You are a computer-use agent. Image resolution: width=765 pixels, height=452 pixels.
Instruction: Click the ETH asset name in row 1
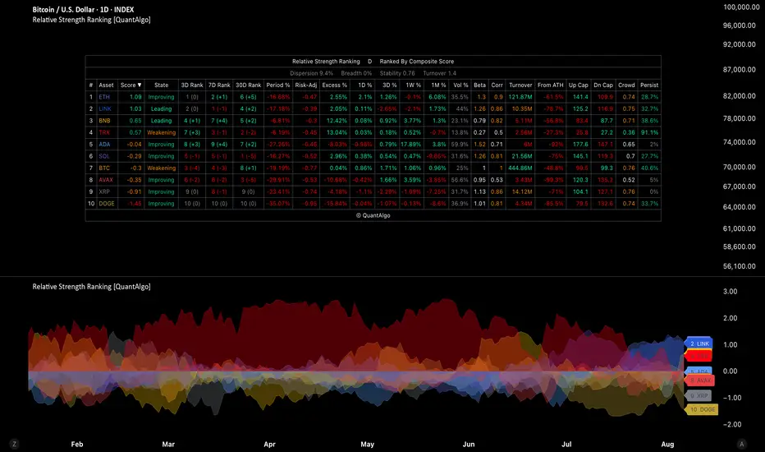point(104,97)
